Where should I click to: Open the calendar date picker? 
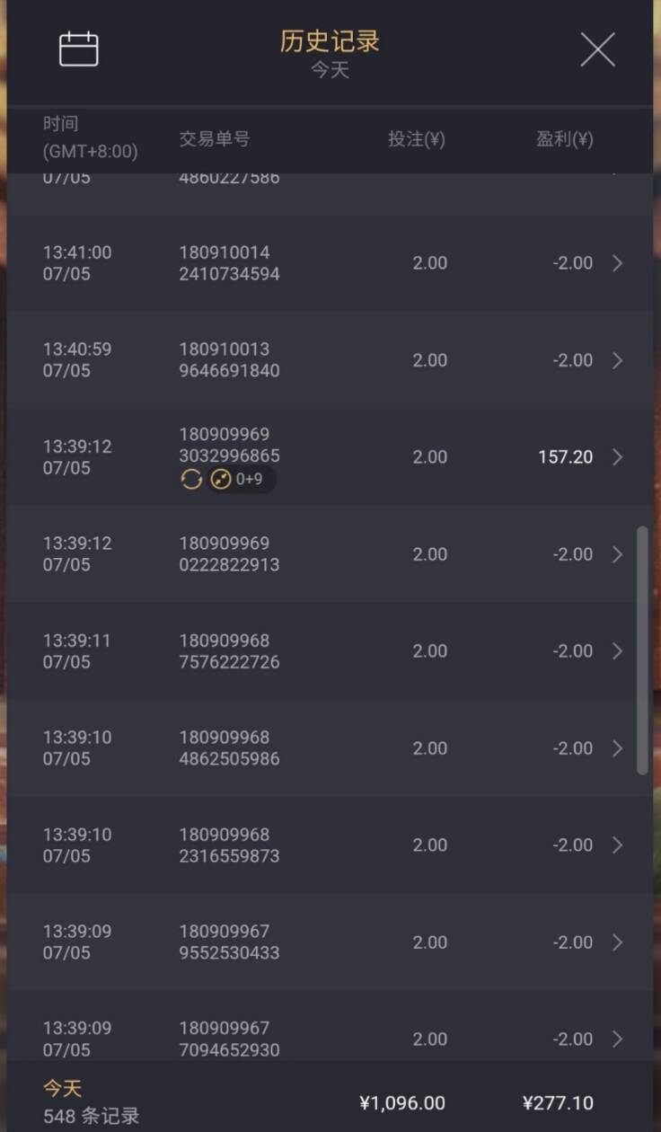[79, 49]
